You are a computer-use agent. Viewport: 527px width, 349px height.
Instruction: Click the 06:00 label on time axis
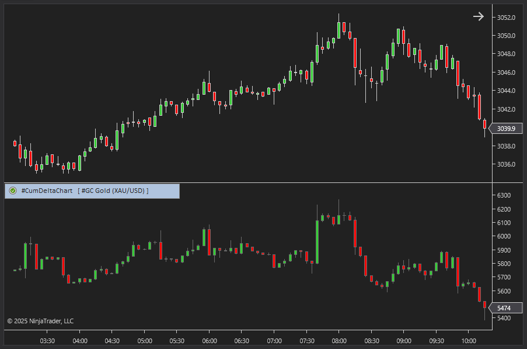pos(209,341)
